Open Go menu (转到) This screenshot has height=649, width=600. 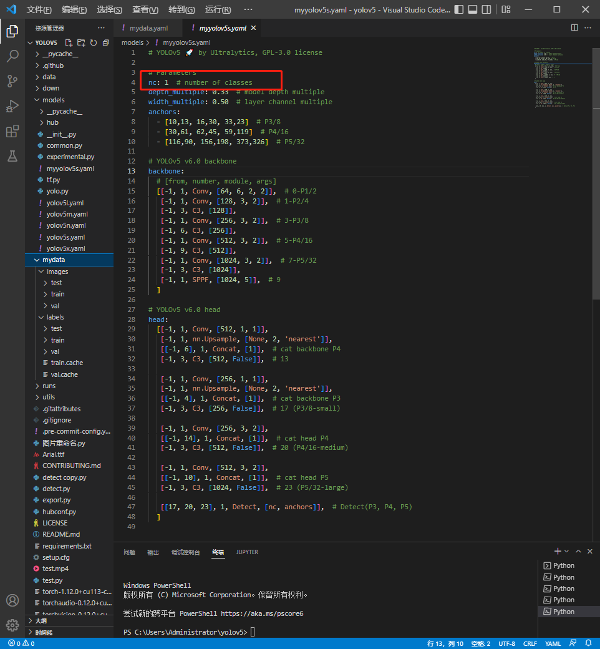[x=181, y=9]
